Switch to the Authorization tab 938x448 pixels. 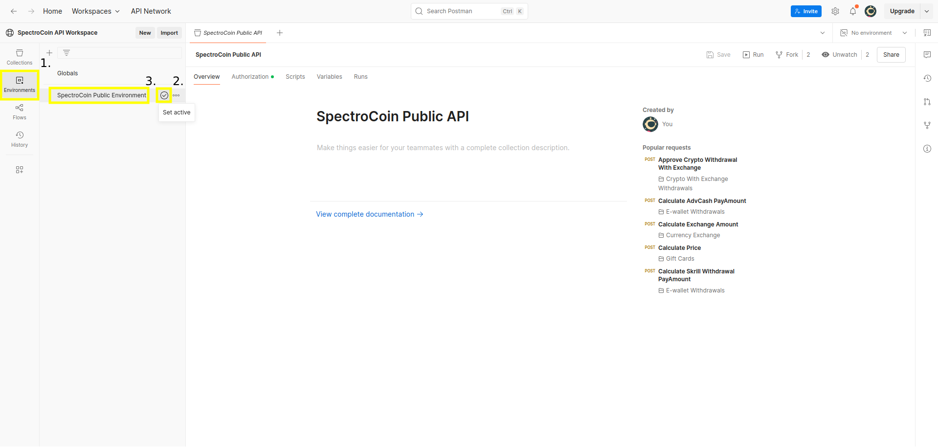(252, 77)
